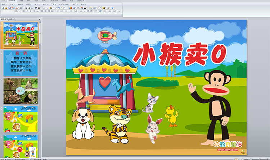Click the Insert Picture icon in the toolbar

click(82, 8)
